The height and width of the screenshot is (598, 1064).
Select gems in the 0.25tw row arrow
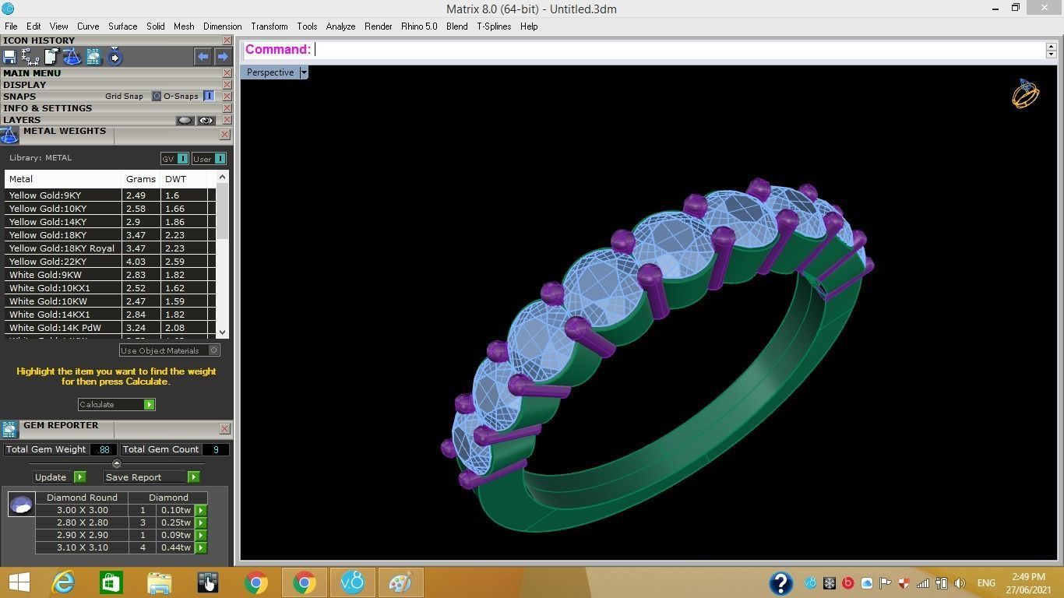201,522
